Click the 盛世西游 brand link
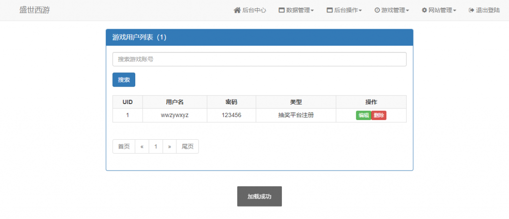The width and height of the screenshot is (509, 219). click(35, 10)
